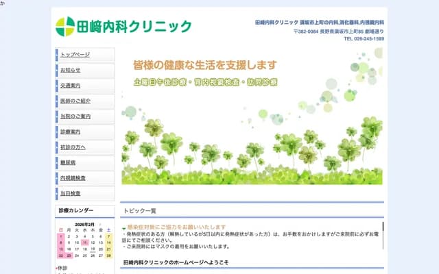Select calendar date 19 with underline
Screen dimensions: 439x274
click(x=93, y=249)
